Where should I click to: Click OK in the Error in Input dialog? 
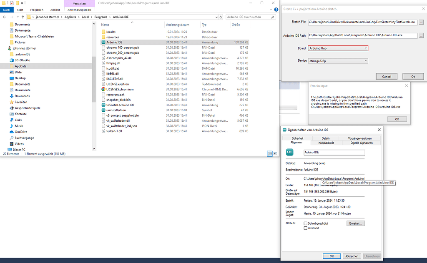(x=397, y=119)
